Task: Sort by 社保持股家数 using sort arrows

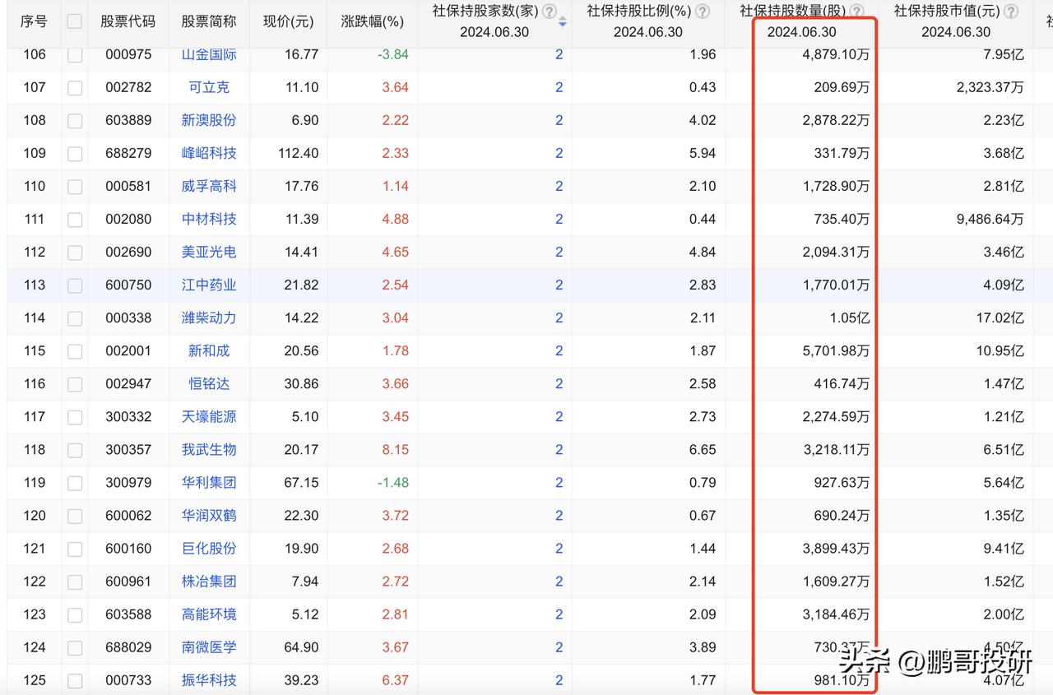Action: pos(563,22)
